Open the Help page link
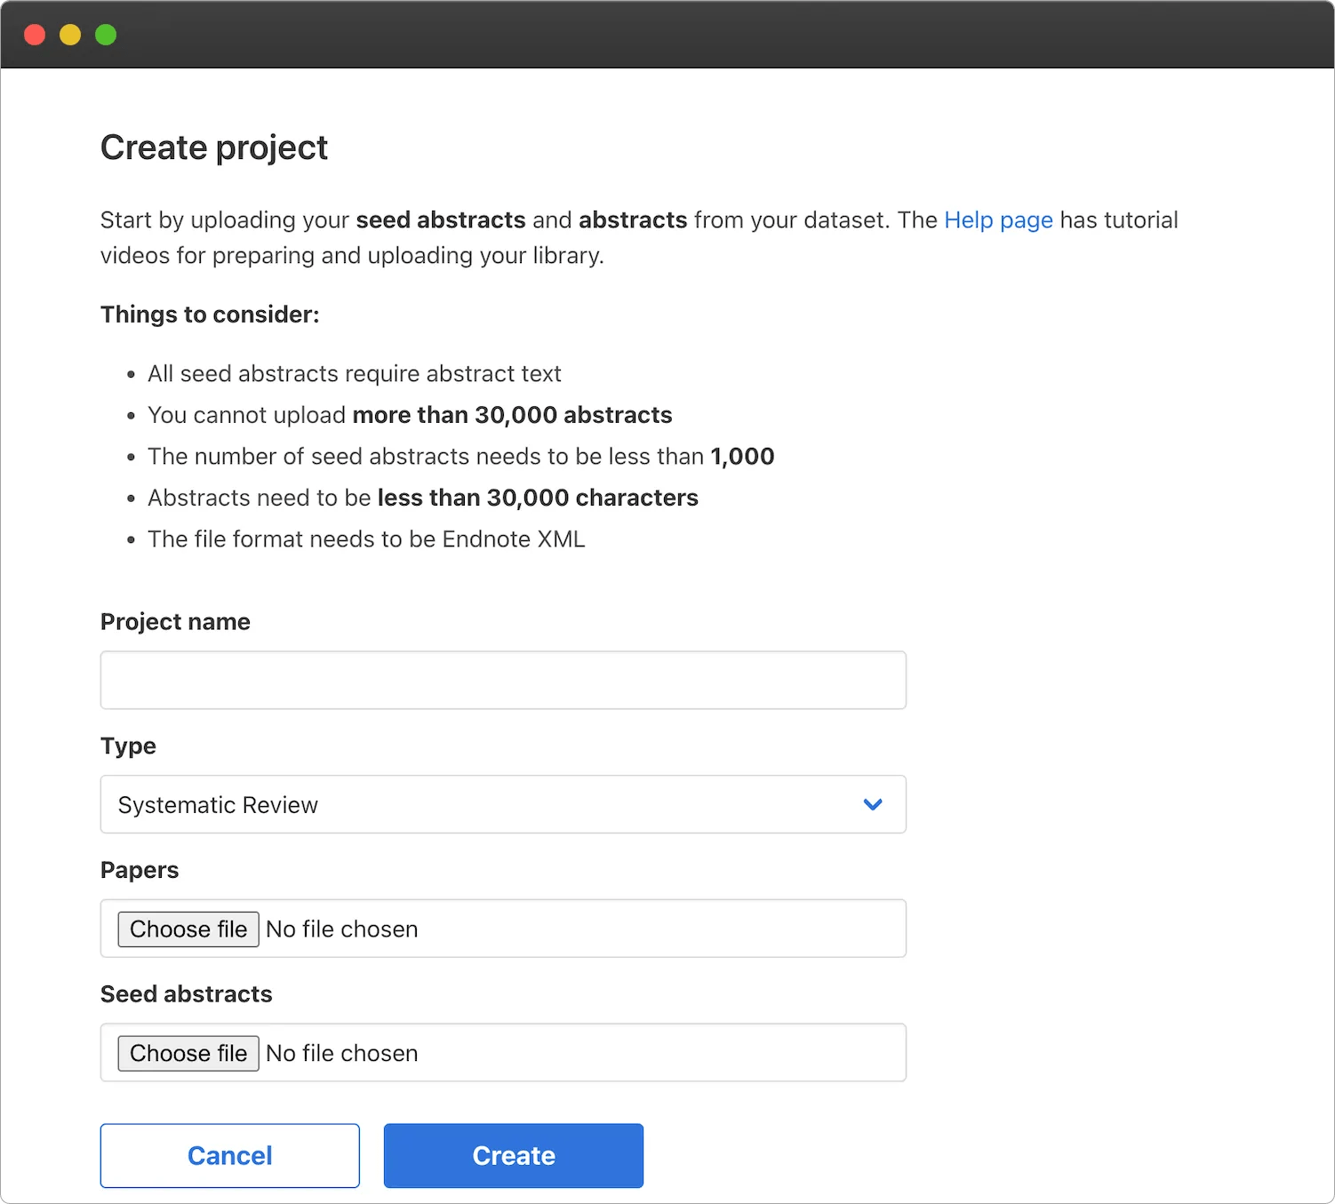 998,220
